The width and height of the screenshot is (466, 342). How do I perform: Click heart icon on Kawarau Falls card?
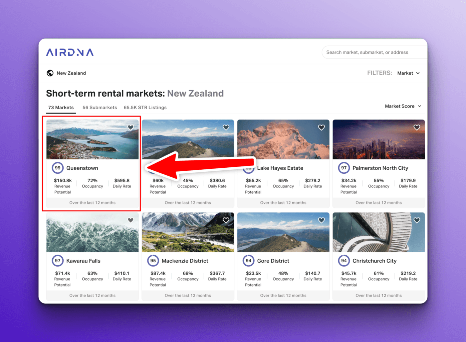coord(130,220)
